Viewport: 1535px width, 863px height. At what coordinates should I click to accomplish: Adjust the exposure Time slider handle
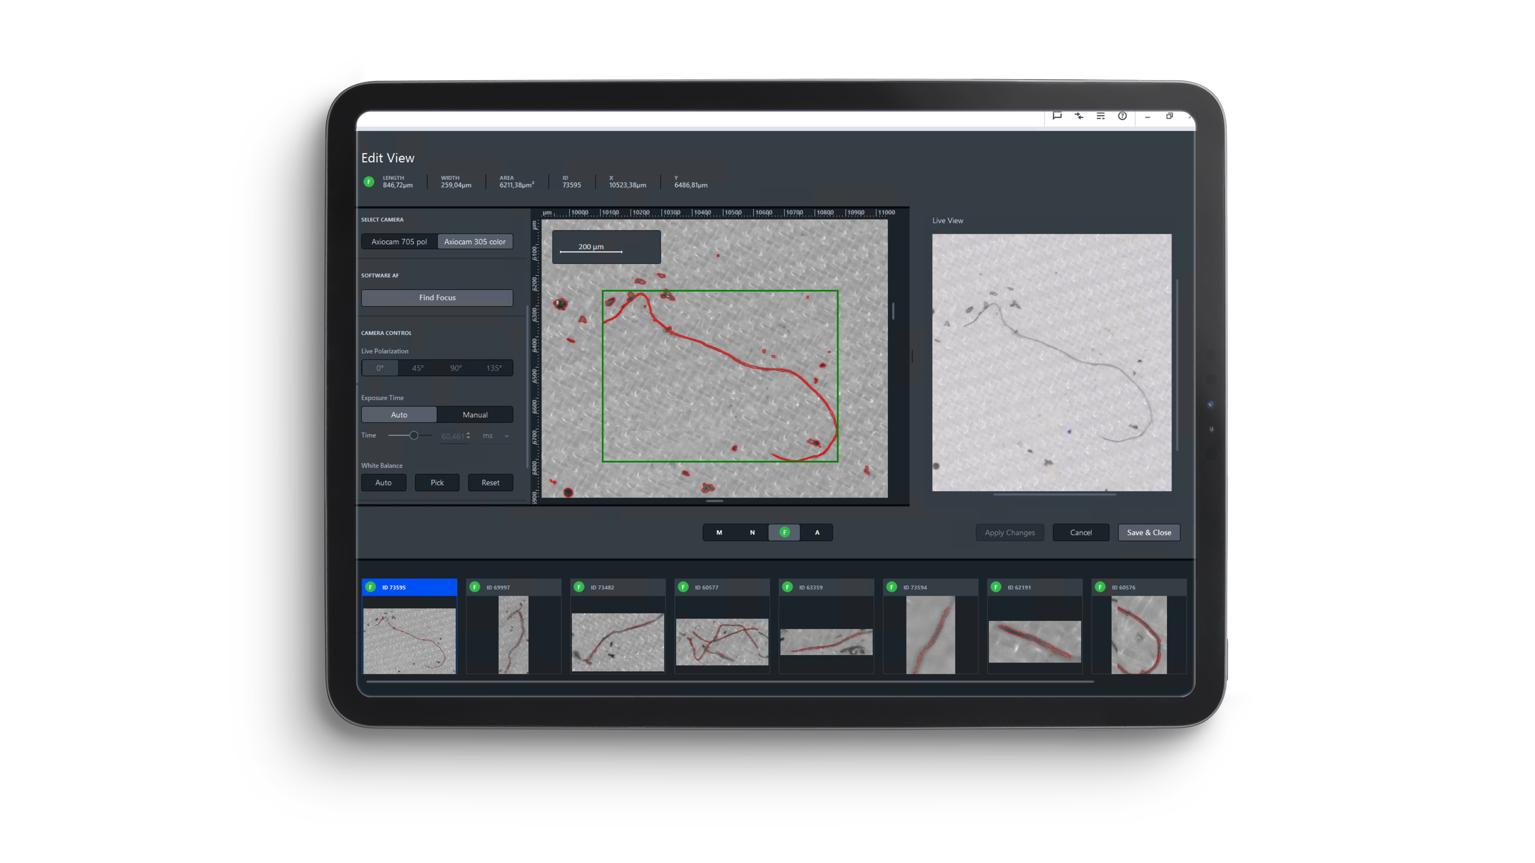(414, 435)
